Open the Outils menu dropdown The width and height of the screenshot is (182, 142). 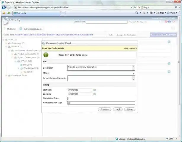(x=177, y=13)
